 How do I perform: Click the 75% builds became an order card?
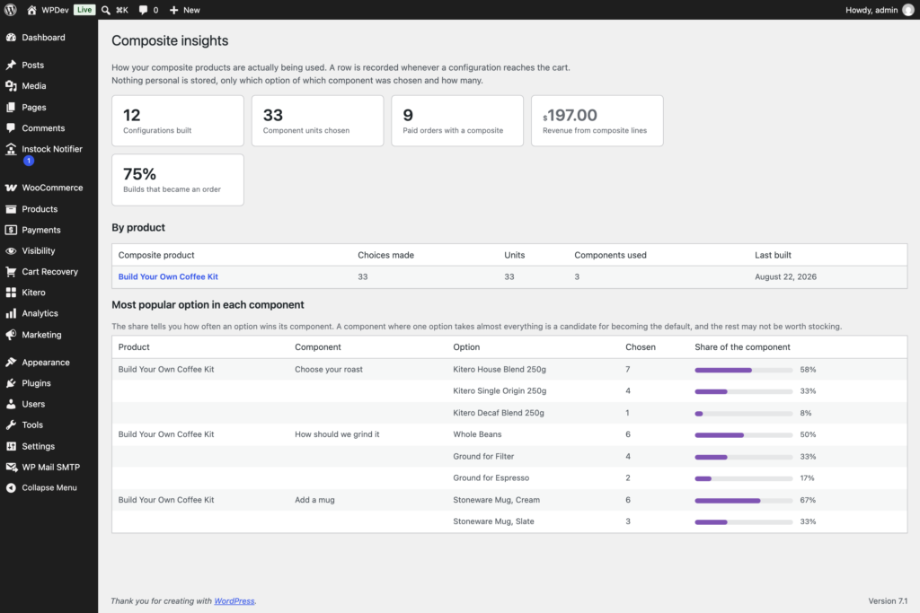coord(178,180)
